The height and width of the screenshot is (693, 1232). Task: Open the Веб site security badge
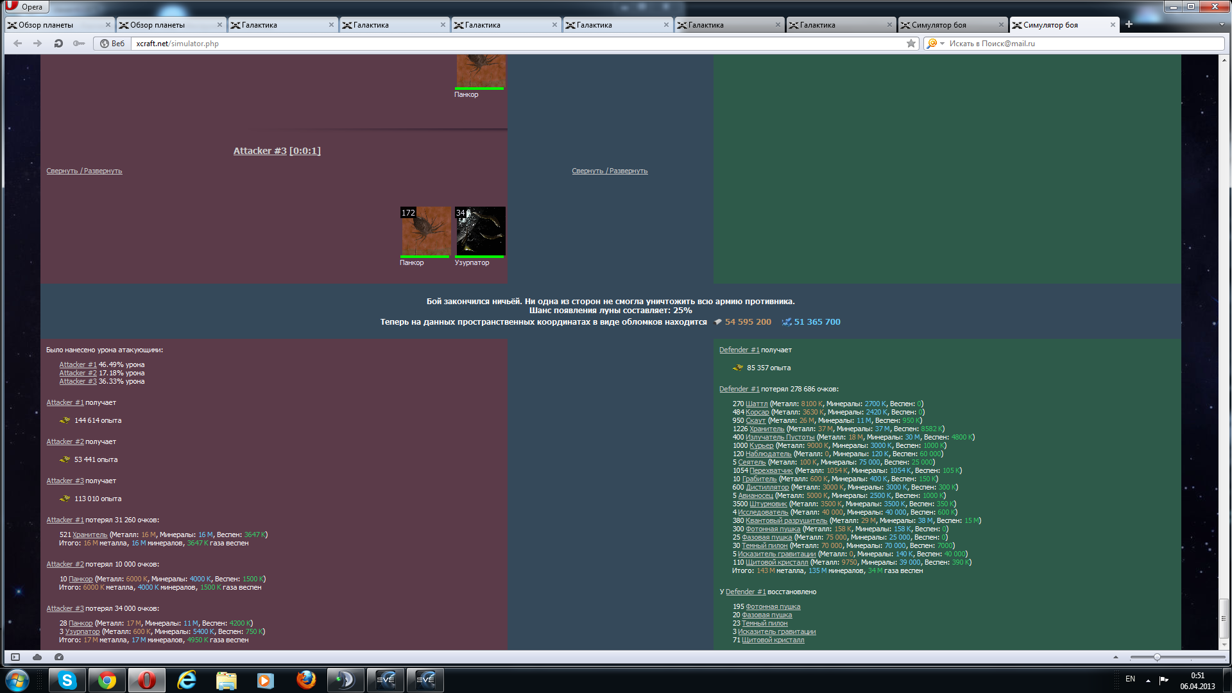coord(113,44)
